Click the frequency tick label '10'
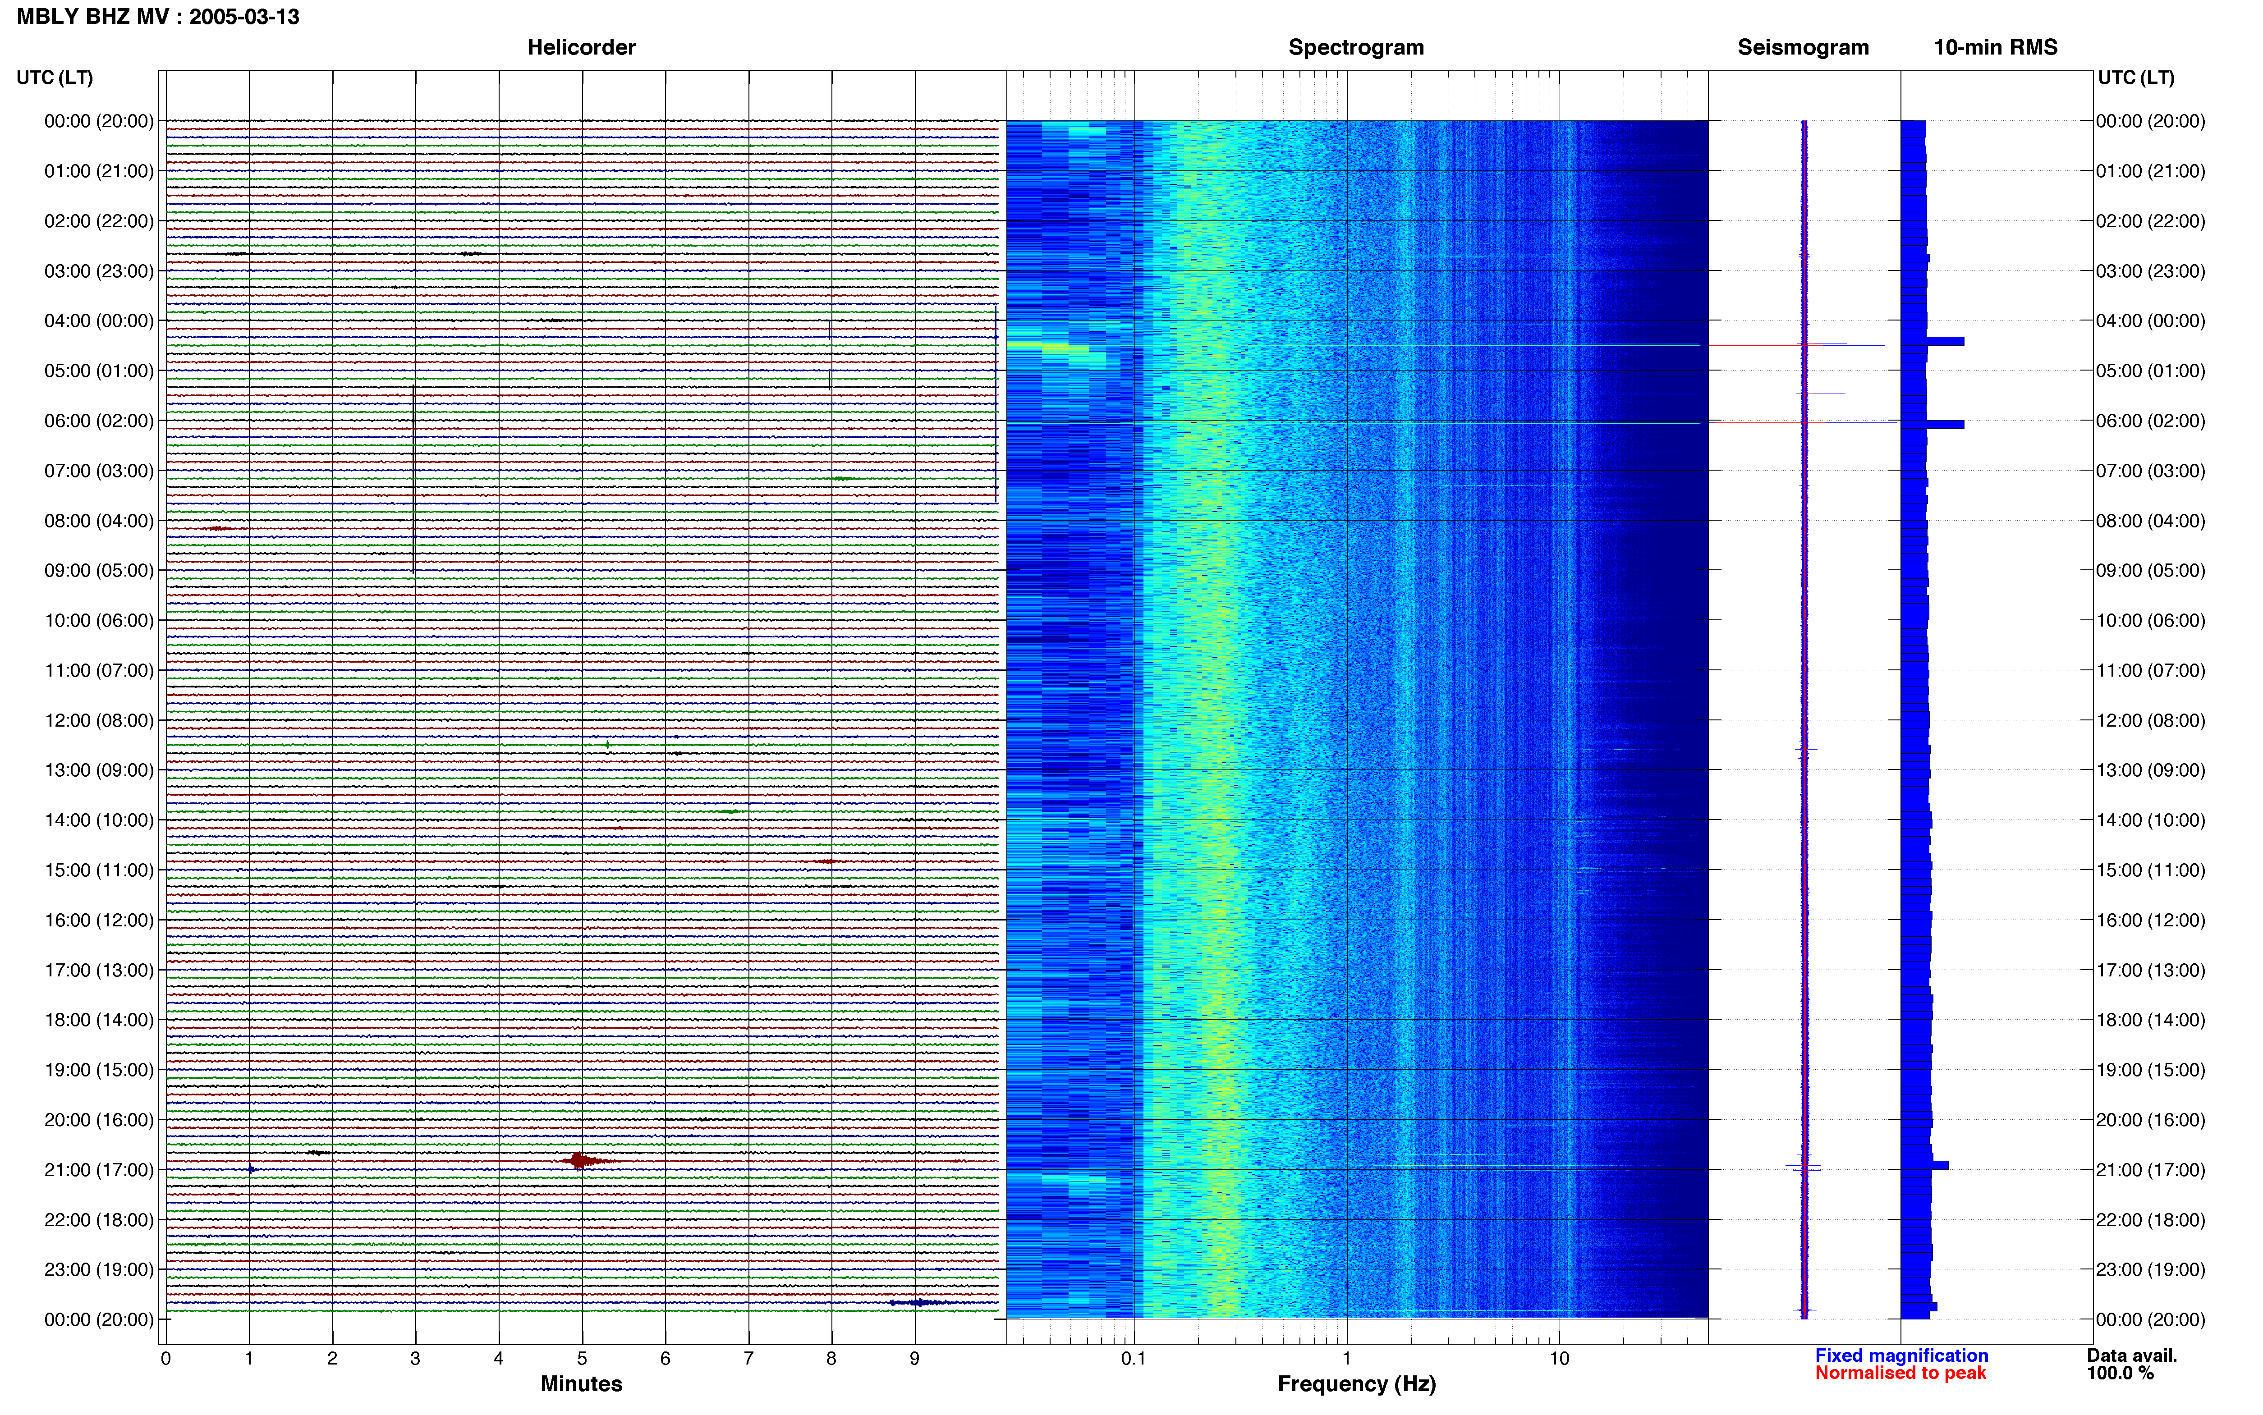The width and height of the screenshot is (2263, 1415). coord(1558,1358)
